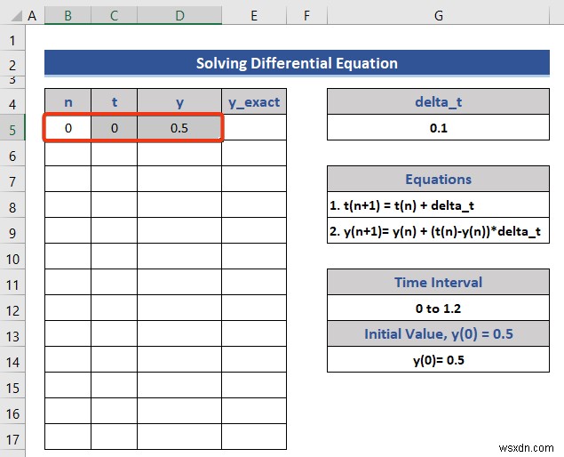Image resolution: width=564 pixels, height=457 pixels.
Task: Select column F header
Action: pos(306,16)
